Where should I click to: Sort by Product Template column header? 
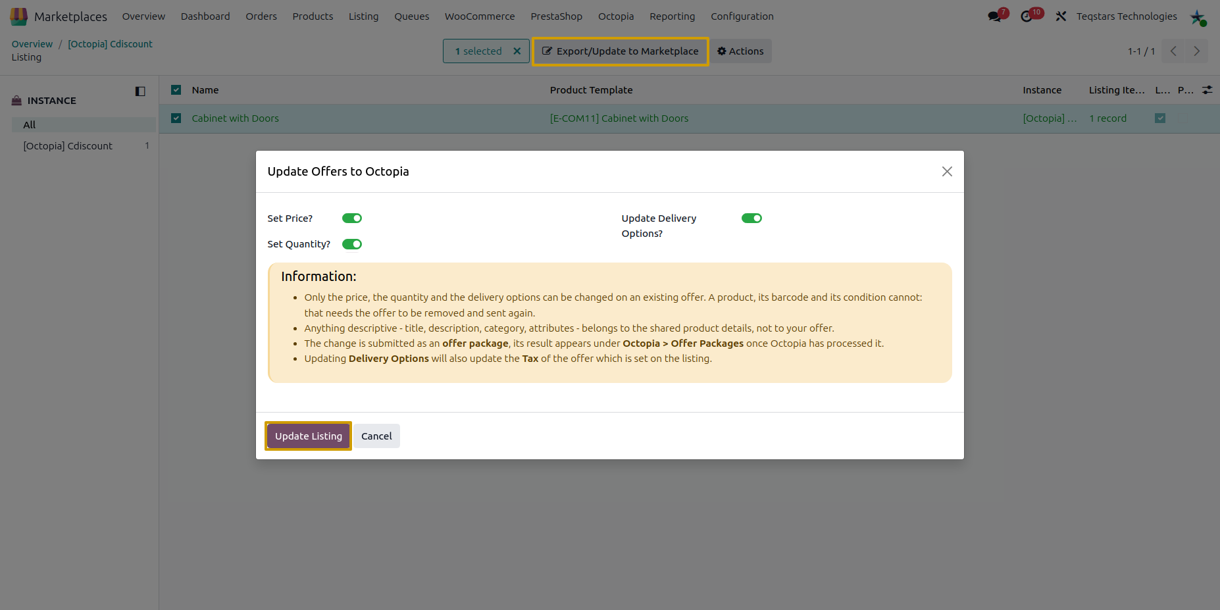[x=591, y=90]
